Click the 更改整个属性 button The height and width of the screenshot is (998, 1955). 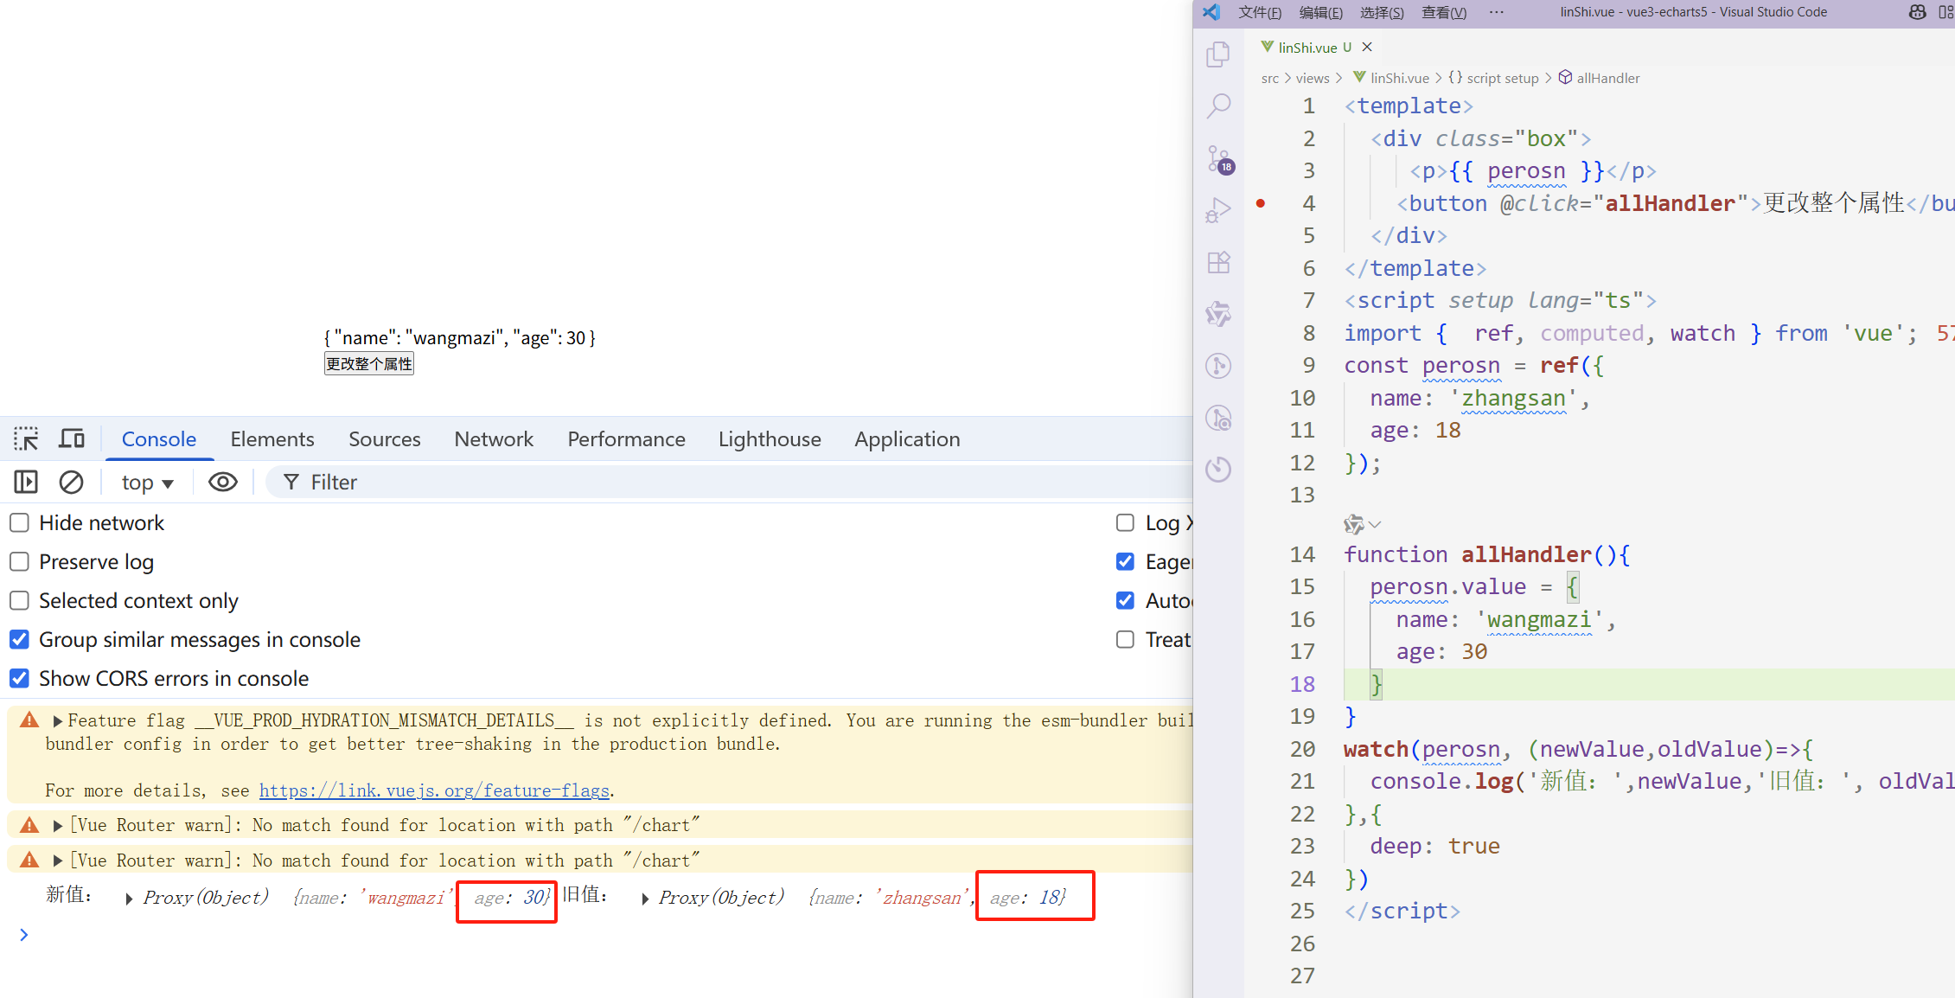click(x=369, y=364)
